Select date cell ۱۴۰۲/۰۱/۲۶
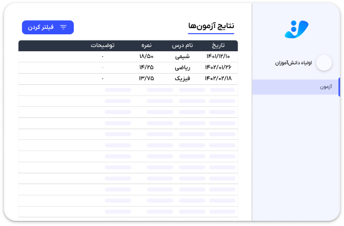 point(218,67)
